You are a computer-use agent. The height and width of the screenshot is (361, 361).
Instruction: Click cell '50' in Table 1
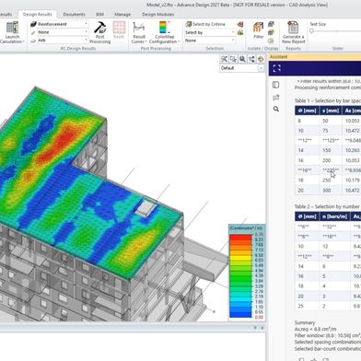325,121
